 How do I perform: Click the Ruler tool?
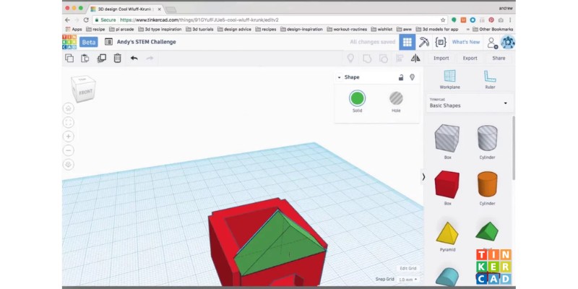[490, 79]
